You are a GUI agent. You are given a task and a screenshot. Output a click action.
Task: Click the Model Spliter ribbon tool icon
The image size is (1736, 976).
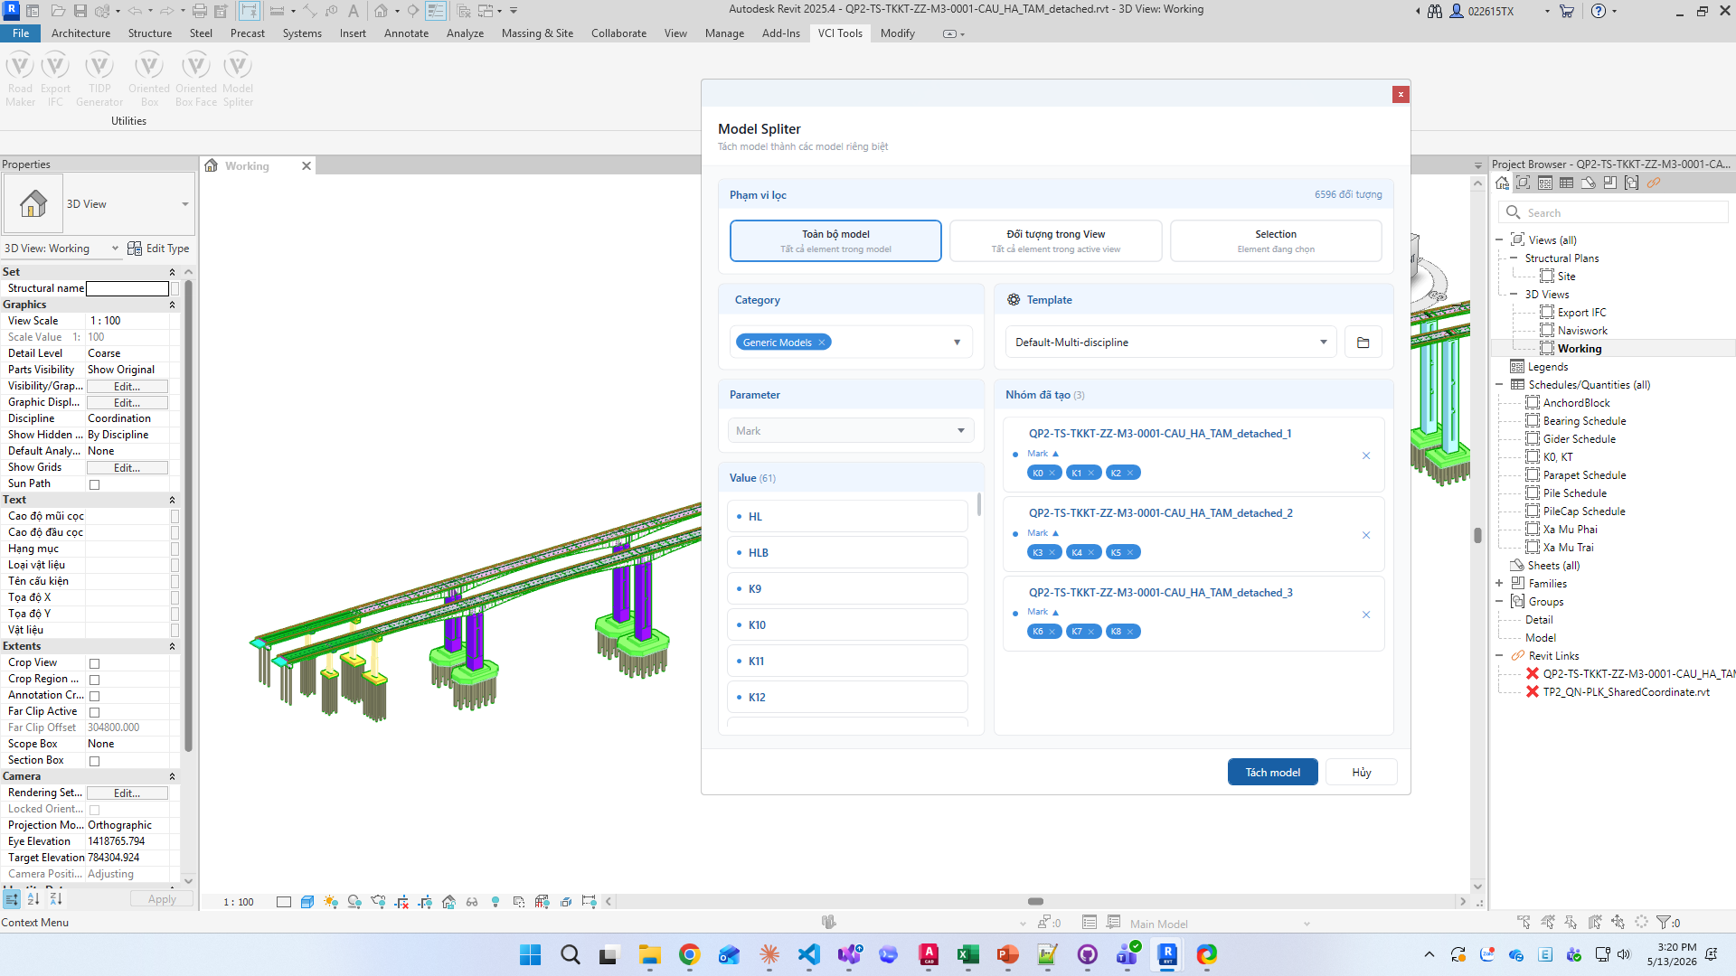click(x=238, y=66)
